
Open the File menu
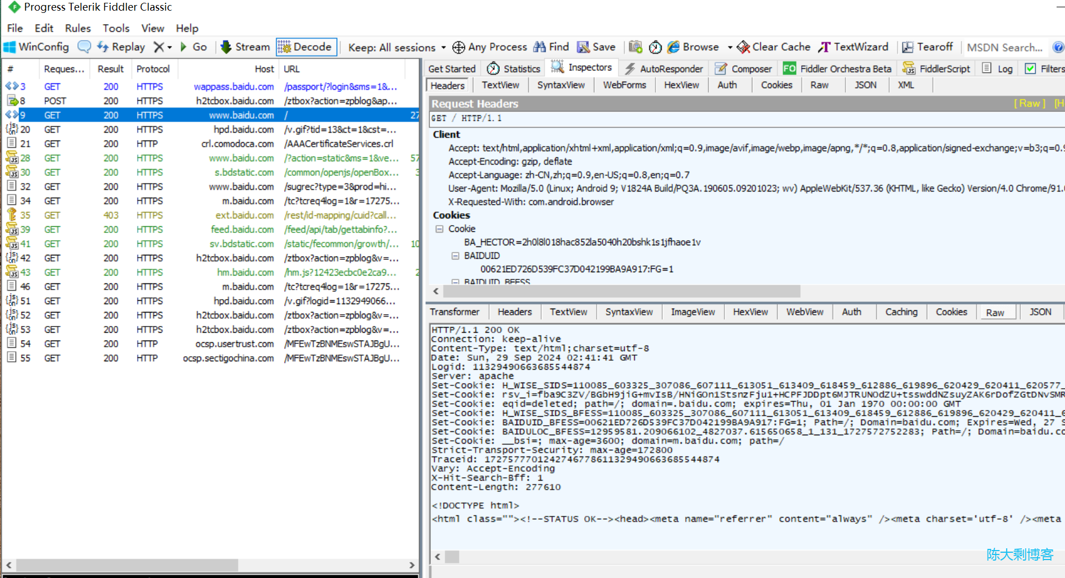(x=15, y=28)
